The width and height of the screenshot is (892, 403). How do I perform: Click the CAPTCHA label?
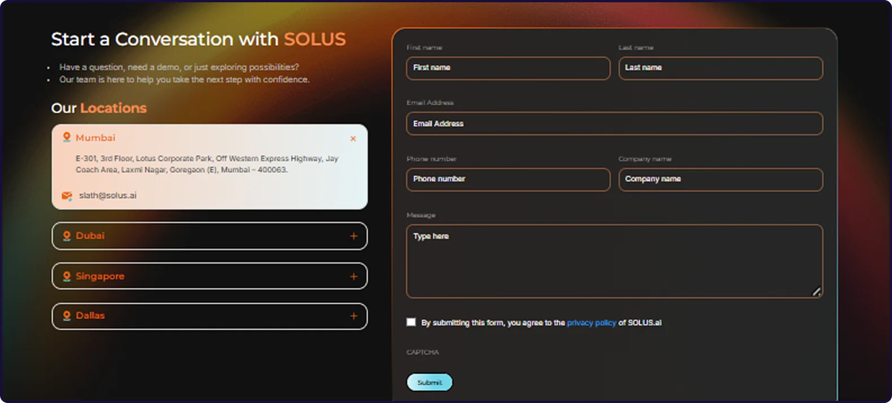pos(422,352)
